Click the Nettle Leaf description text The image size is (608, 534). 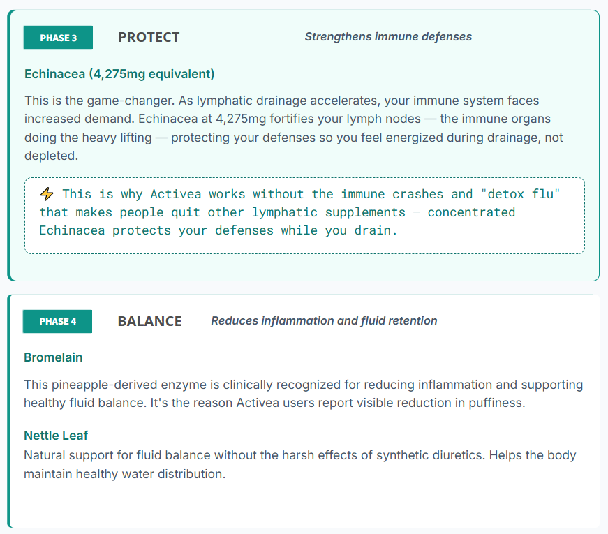[300, 465]
